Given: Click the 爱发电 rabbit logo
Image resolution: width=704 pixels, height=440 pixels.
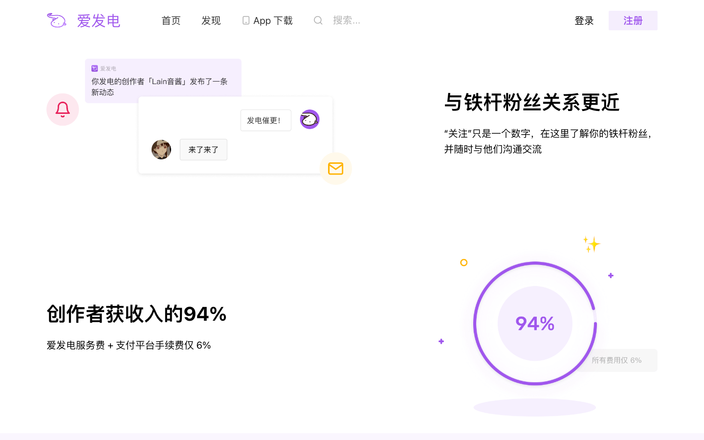Looking at the screenshot, I should pos(56,20).
